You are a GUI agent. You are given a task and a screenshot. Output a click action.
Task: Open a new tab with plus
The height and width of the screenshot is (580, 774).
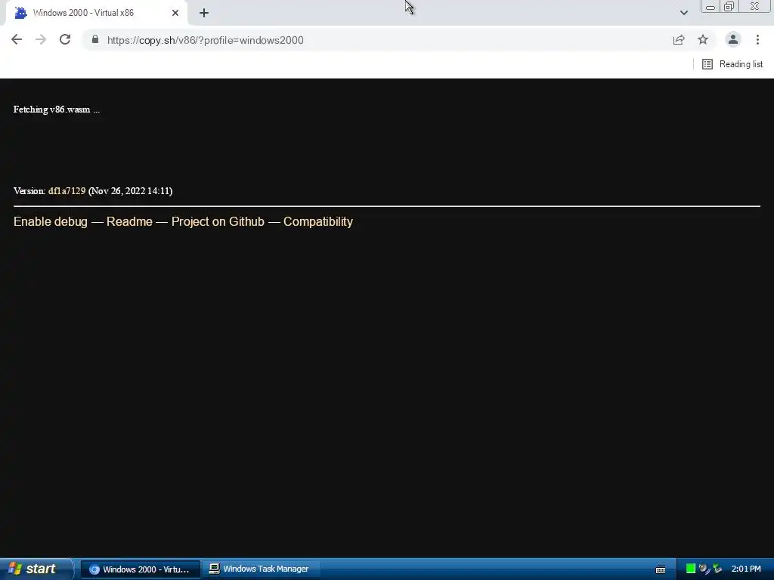click(x=204, y=13)
